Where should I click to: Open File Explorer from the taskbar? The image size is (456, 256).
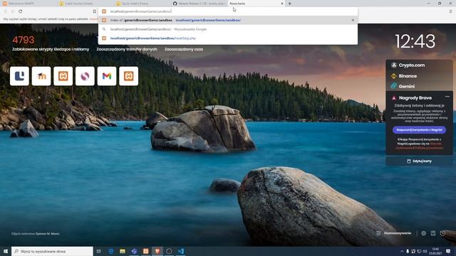tap(123, 251)
